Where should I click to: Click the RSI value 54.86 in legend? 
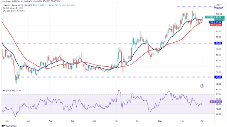tap(19, 91)
